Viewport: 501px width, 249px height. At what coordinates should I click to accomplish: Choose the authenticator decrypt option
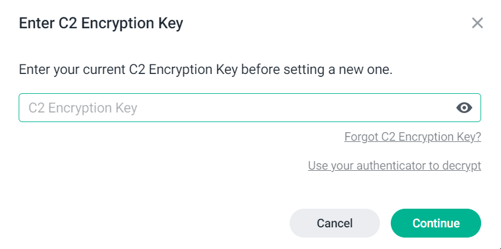[394, 165]
